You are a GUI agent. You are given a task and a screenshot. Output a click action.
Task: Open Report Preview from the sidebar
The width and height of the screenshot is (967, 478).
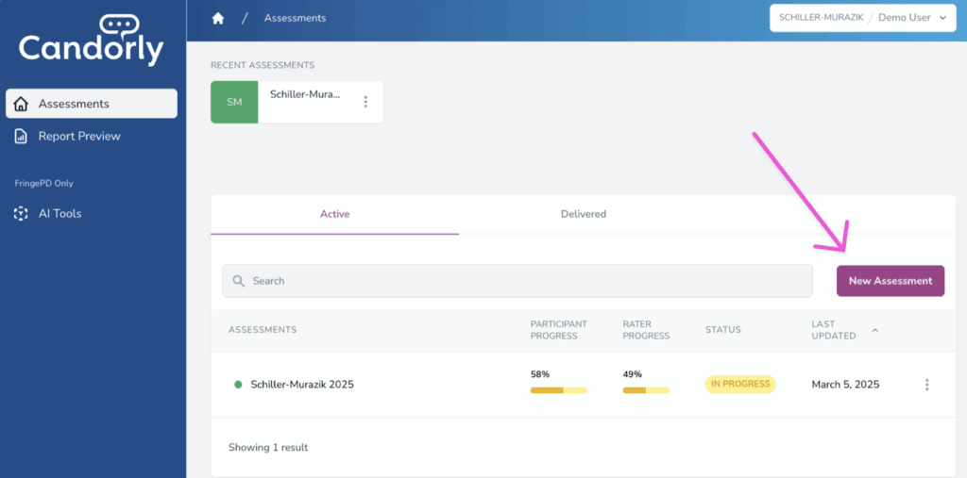tap(79, 137)
